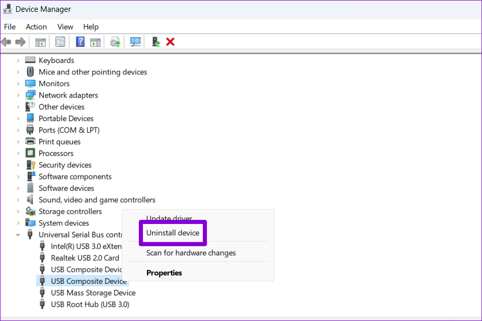
Task: Select USB Root Hub (USB 3.0)
Action: [x=90, y=304]
